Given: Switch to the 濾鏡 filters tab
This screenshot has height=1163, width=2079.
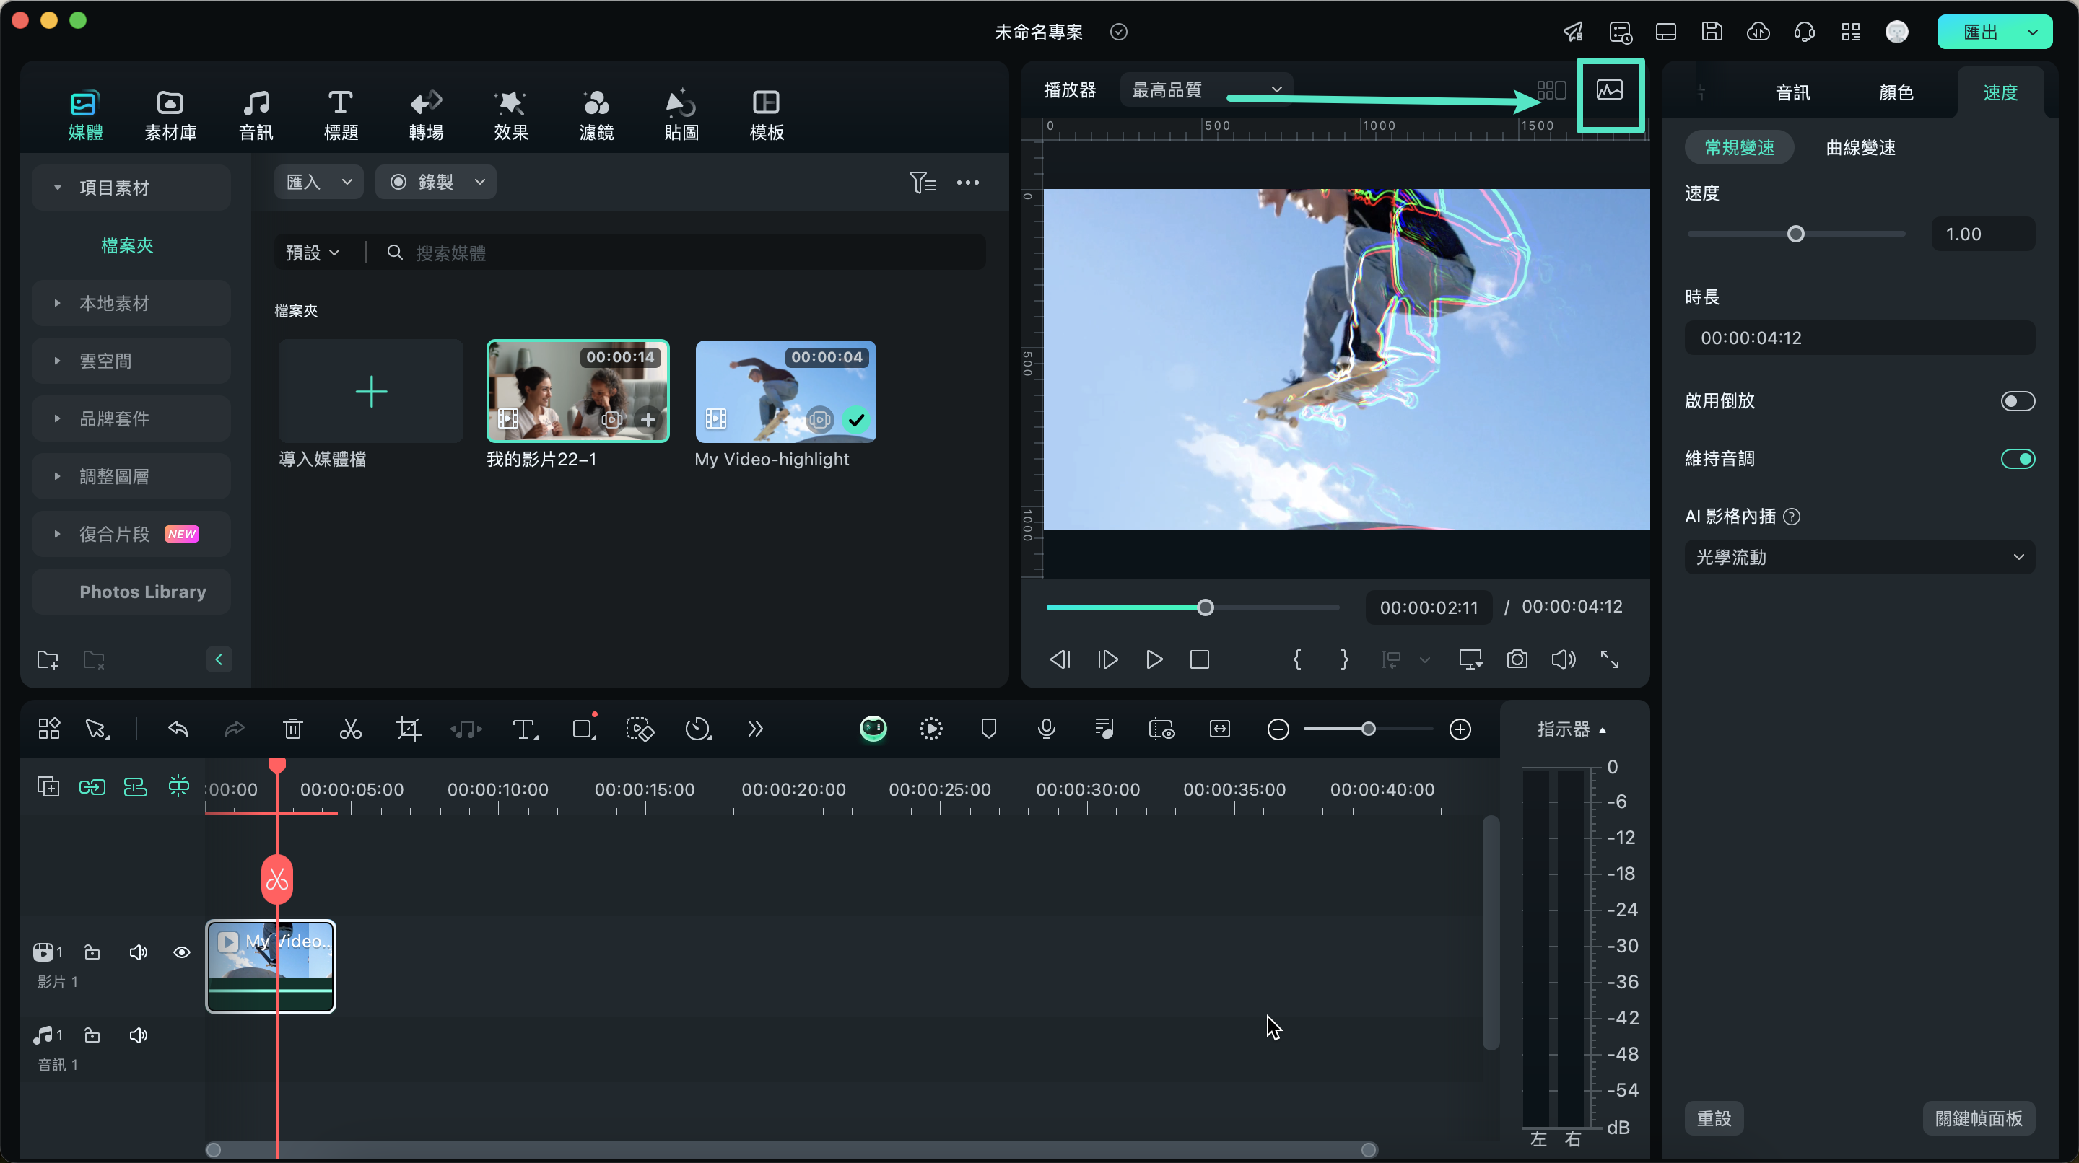Looking at the screenshot, I should click(596, 115).
